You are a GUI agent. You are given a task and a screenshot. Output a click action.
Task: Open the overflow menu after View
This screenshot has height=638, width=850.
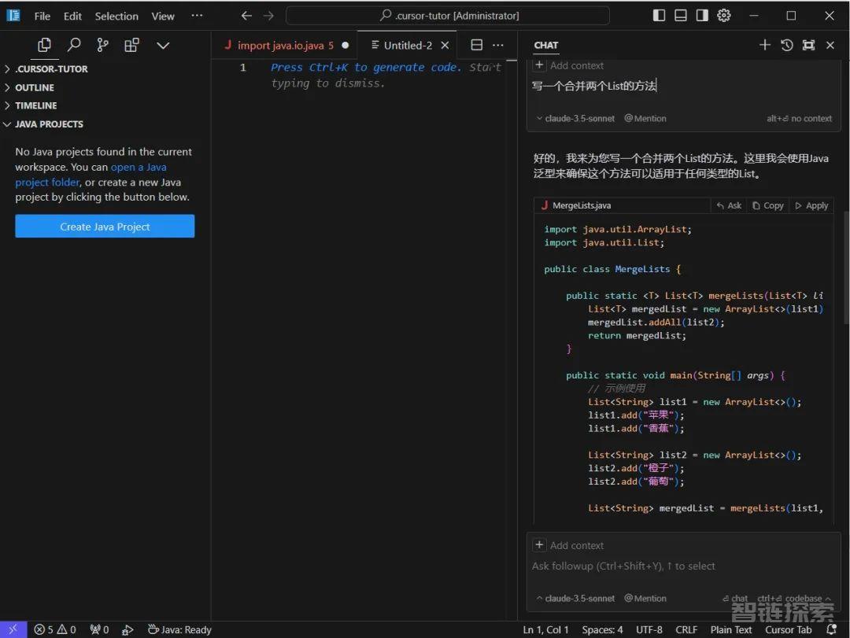coord(197,16)
